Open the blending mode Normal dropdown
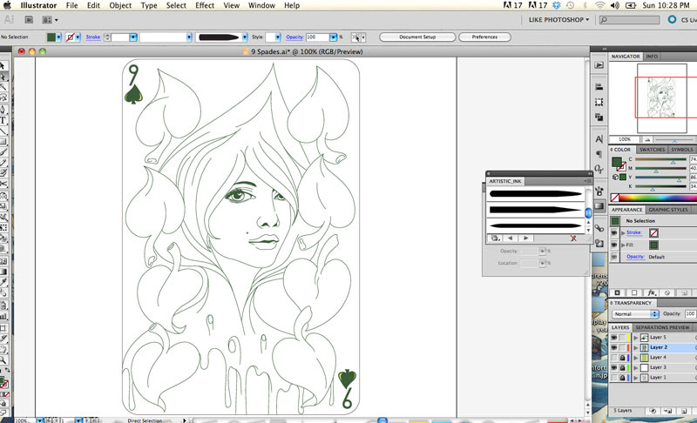The width and height of the screenshot is (697, 423). pos(635,314)
